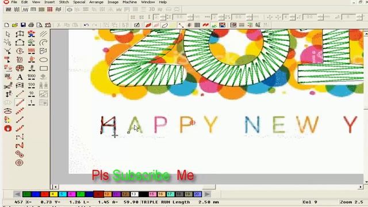Screen dimensions: 368x207
Task: Pick orange color swatch 10
Action: click(108, 194)
